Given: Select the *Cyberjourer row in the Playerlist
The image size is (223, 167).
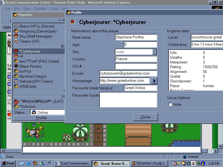Looking at the screenshot, I should coord(39,51).
